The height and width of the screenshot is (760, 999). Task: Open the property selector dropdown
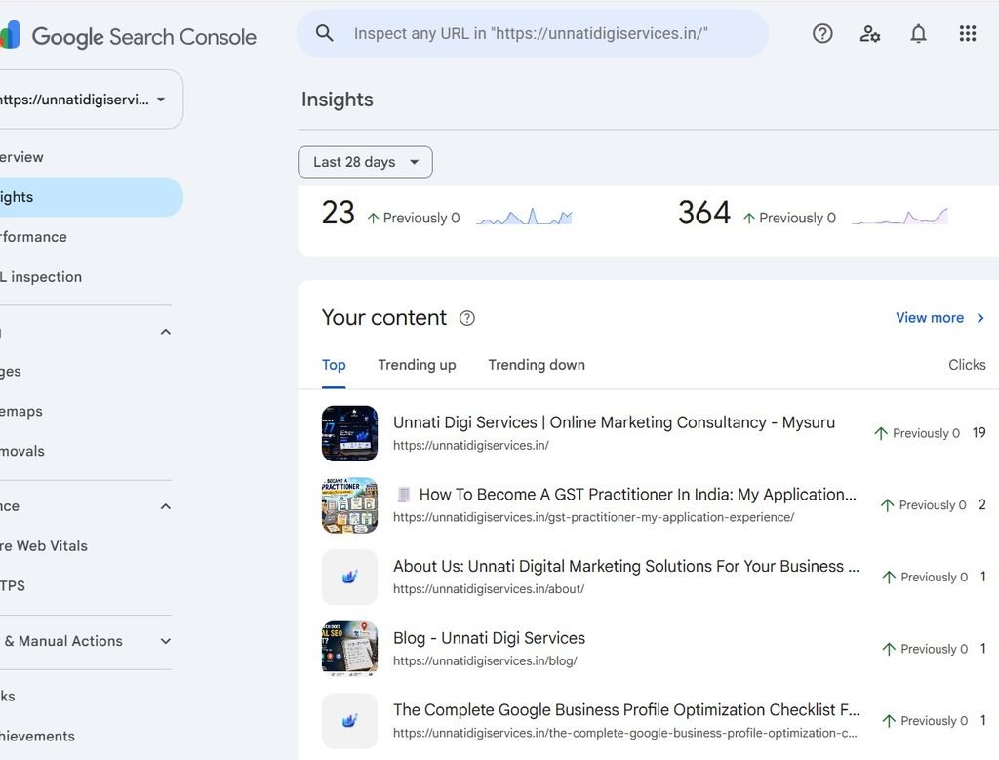91,100
